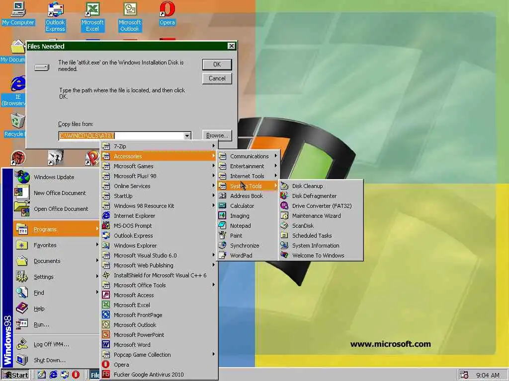Image resolution: width=509 pixels, height=381 pixels.
Task: Expand Find submenu in Start menu
Action: 57,293
